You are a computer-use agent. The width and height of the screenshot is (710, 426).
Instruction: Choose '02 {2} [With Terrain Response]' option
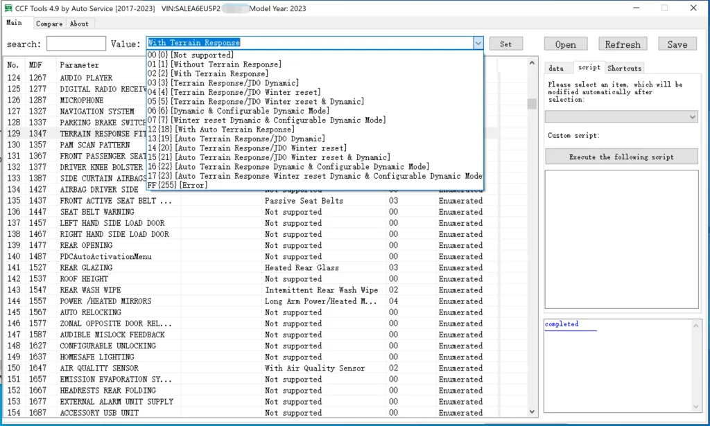tap(315, 73)
